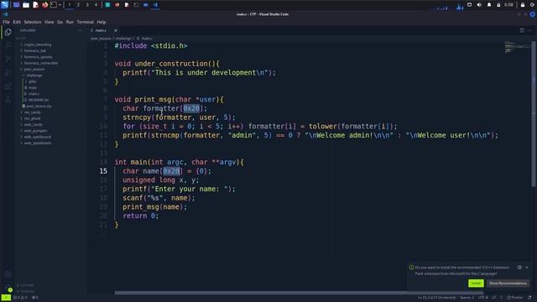537x302 pixels.
Task: Expand the glibc folder
Action: (33, 81)
